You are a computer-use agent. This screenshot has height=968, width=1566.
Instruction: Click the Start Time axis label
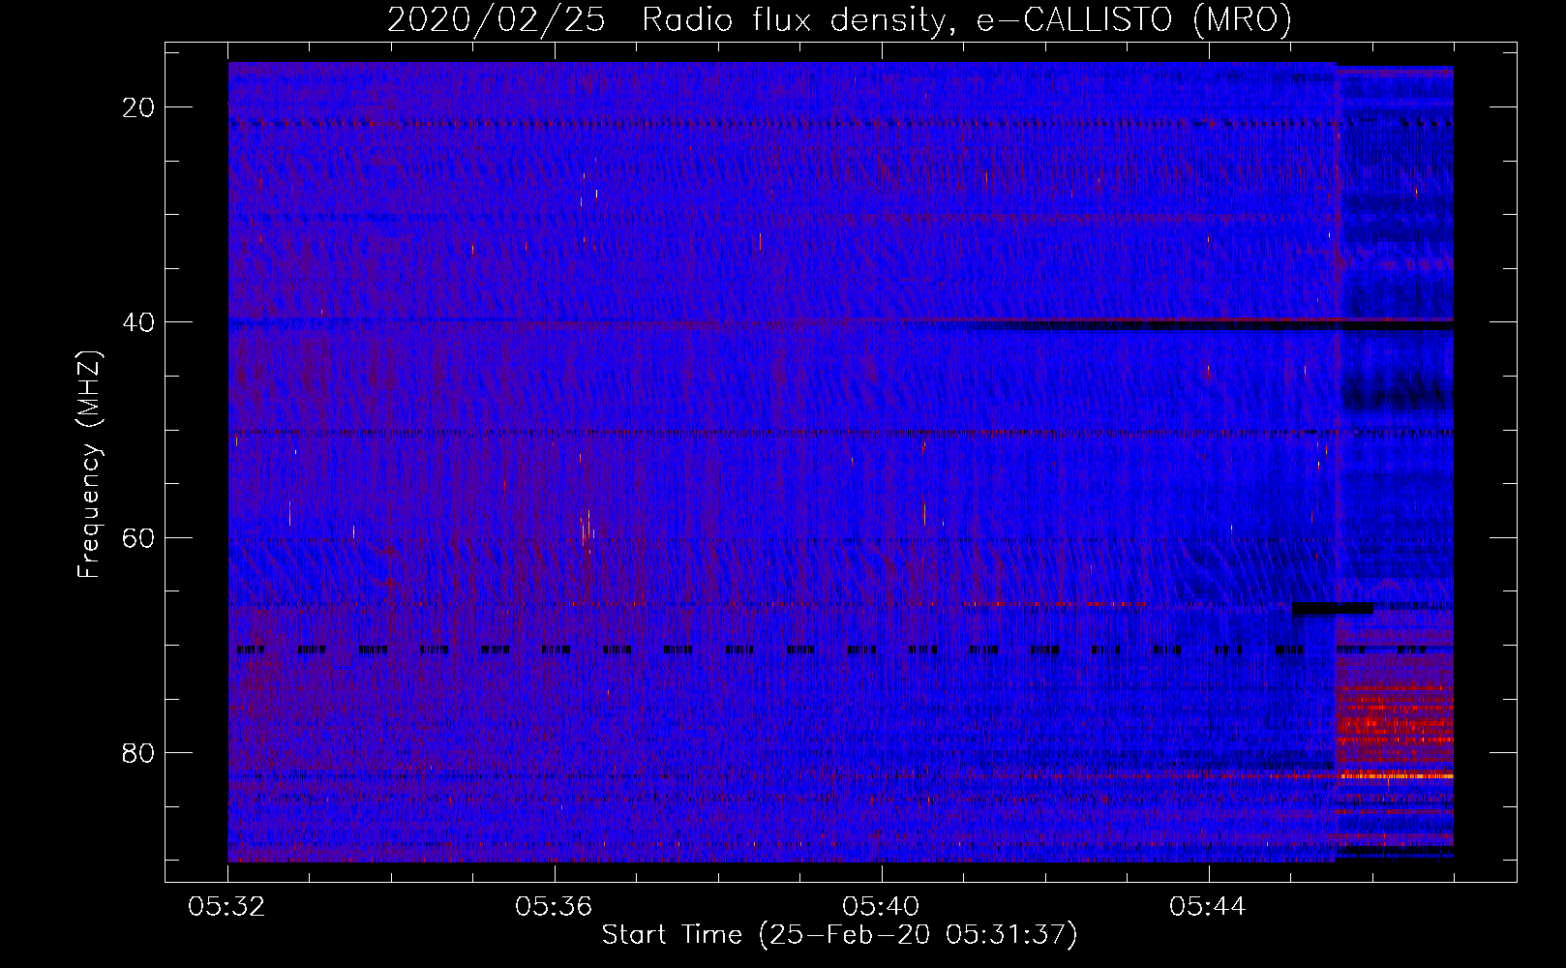pos(839,935)
